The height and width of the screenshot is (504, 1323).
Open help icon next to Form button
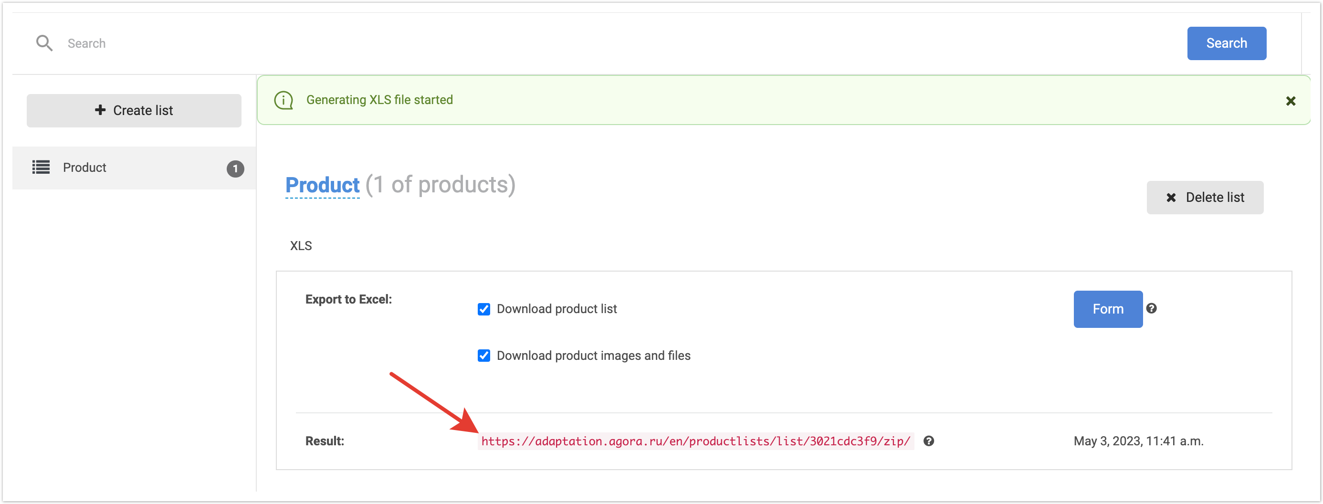pos(1151,308)
